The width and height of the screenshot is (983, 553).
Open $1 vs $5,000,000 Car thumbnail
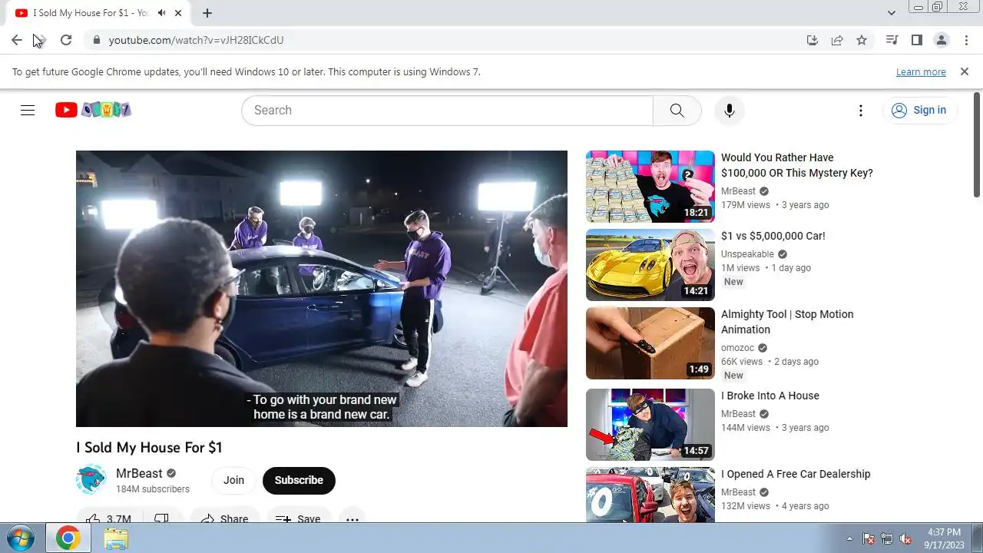650,265
